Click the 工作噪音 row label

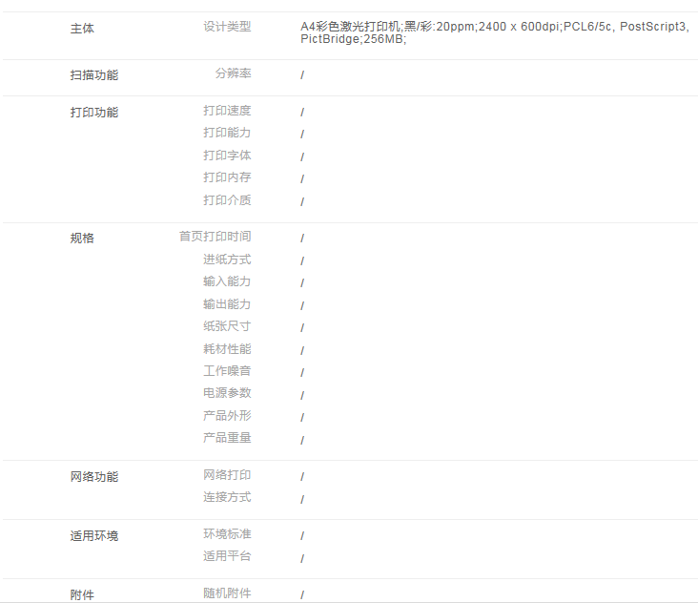[227, 371]
